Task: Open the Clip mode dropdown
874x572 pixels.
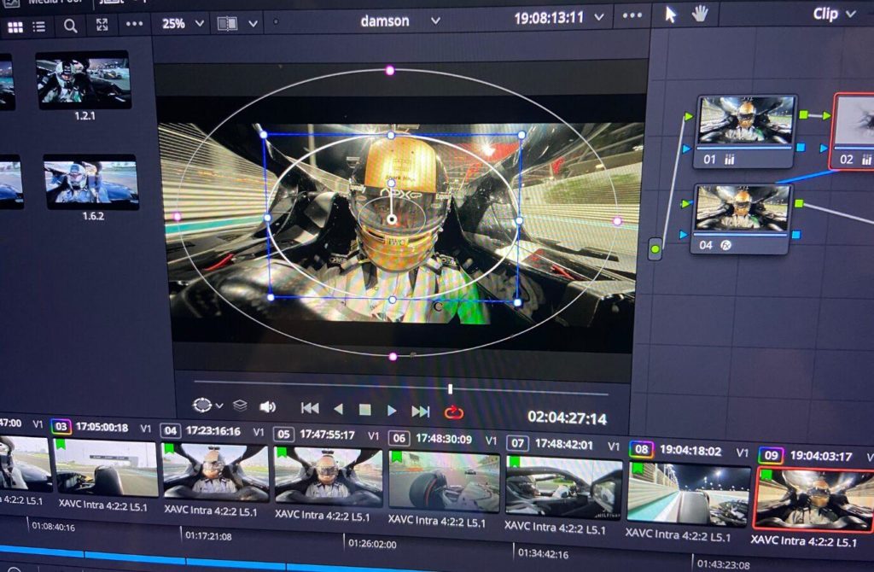Action: click(835, 14)
